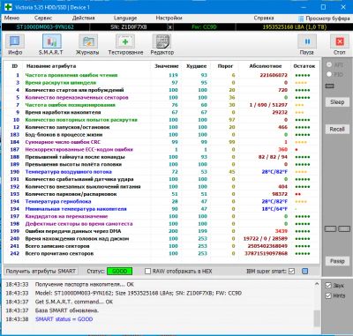The image size is (353, 336).
Task: Select row 241 Всего записано секторов
Action: tap(161, 246)
